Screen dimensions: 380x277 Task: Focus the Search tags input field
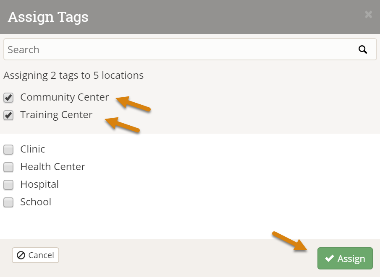coord(176,49)
